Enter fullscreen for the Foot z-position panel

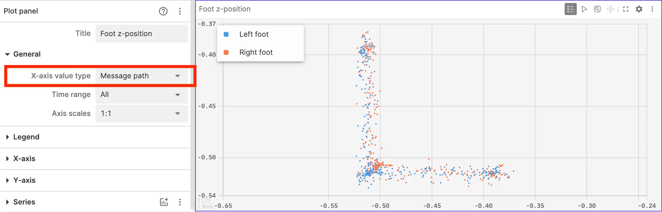[x=626, y=9]
